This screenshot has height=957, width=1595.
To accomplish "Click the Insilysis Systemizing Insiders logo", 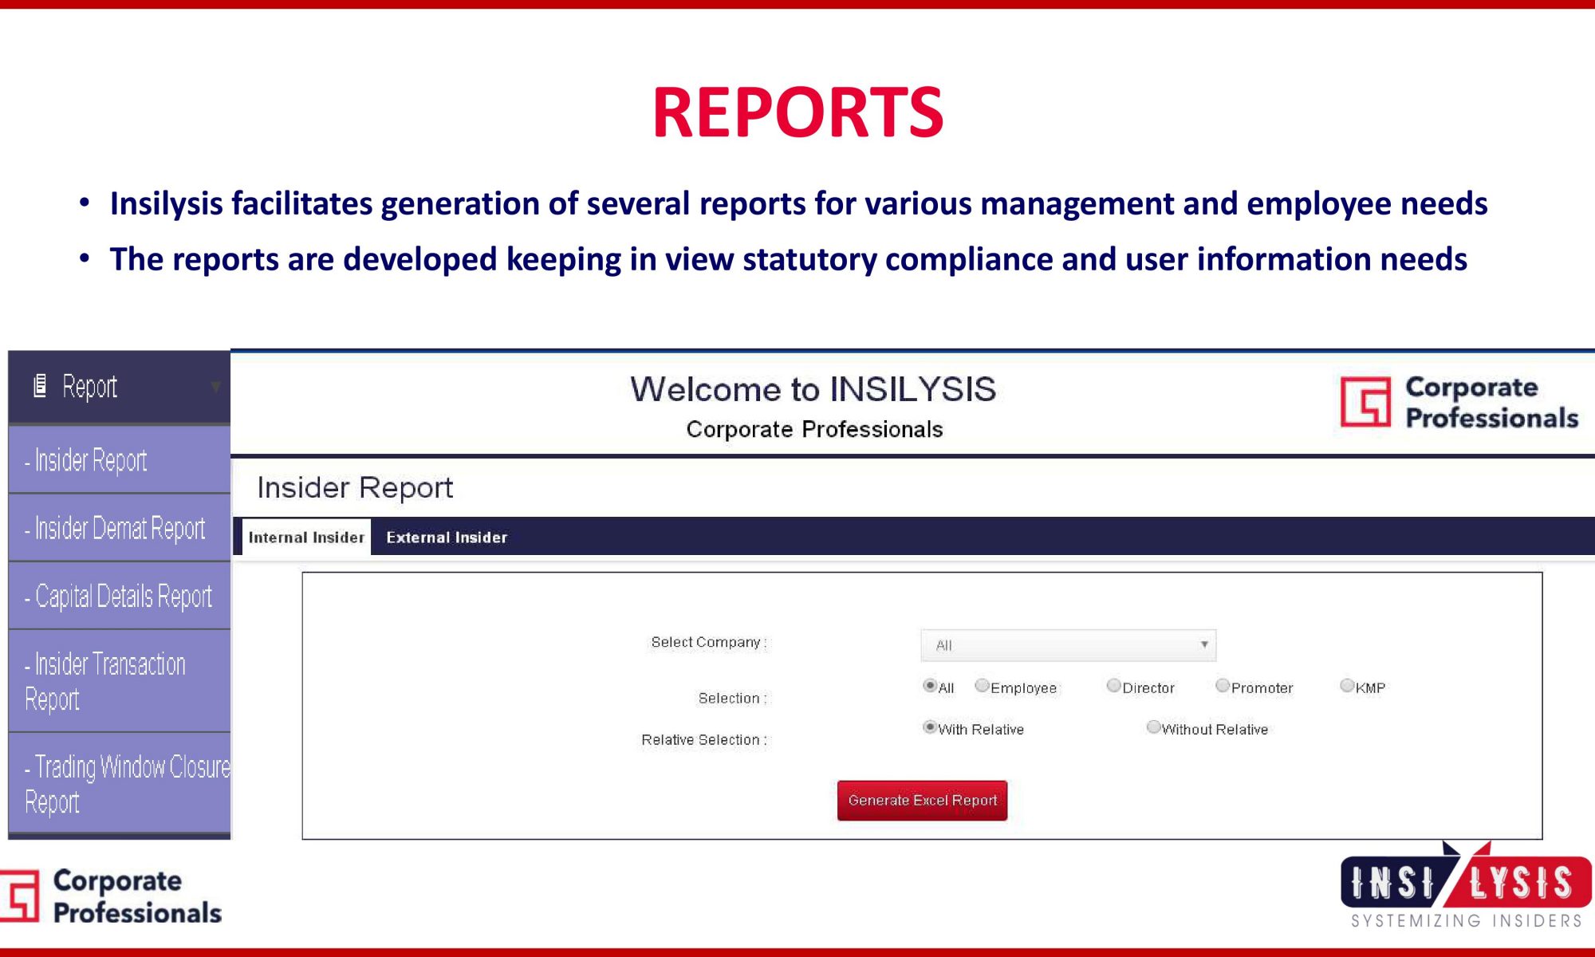I will [1466, 885].
